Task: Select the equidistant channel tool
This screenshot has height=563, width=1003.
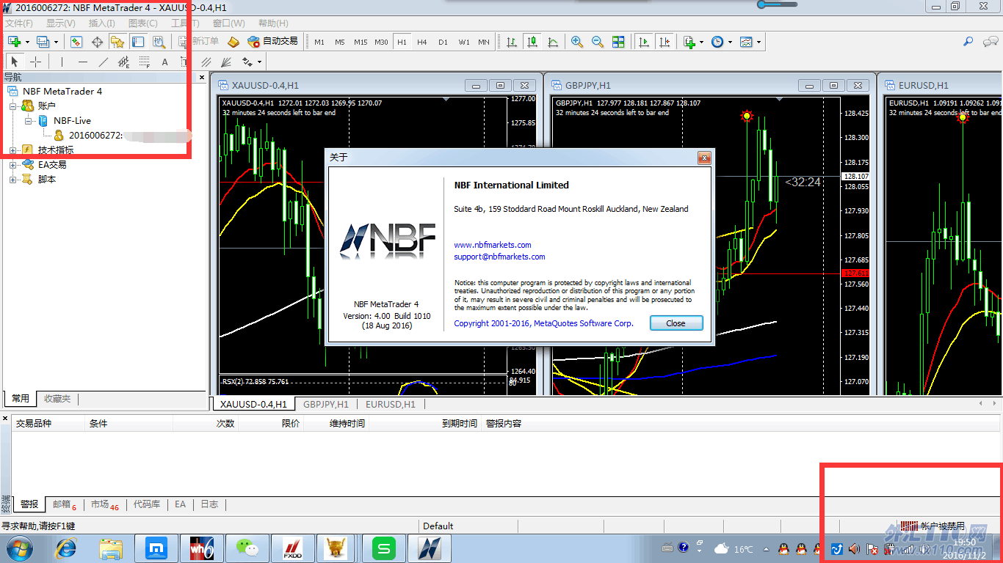Action: [123, 62]
